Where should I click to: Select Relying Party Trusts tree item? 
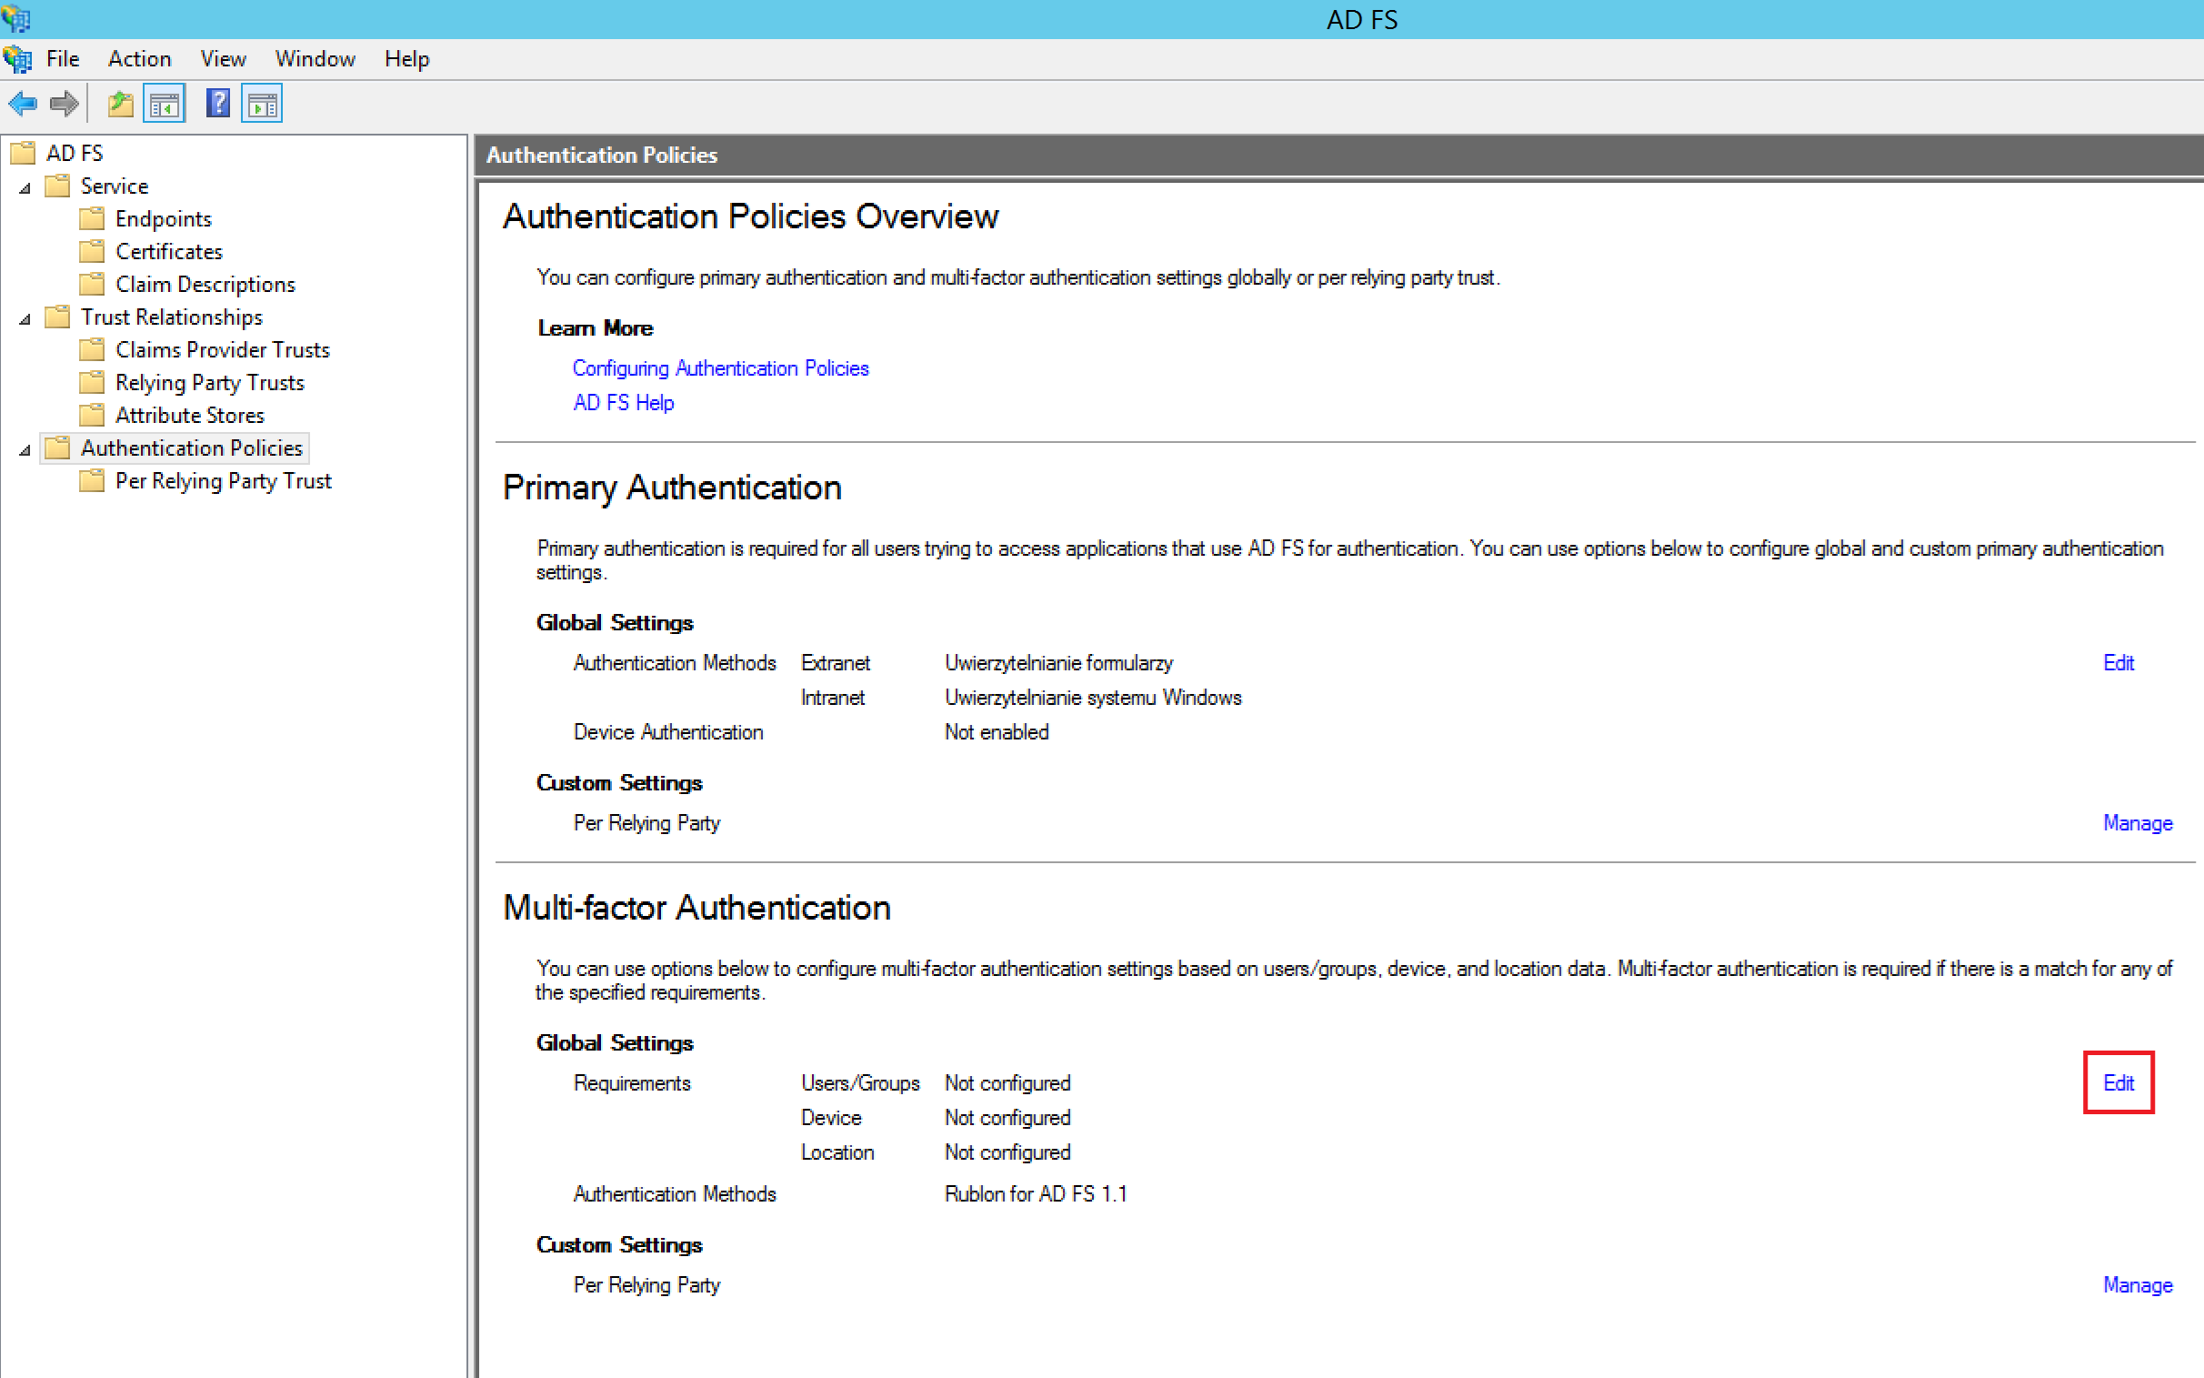pyautogui.click(x=209, y=383)
